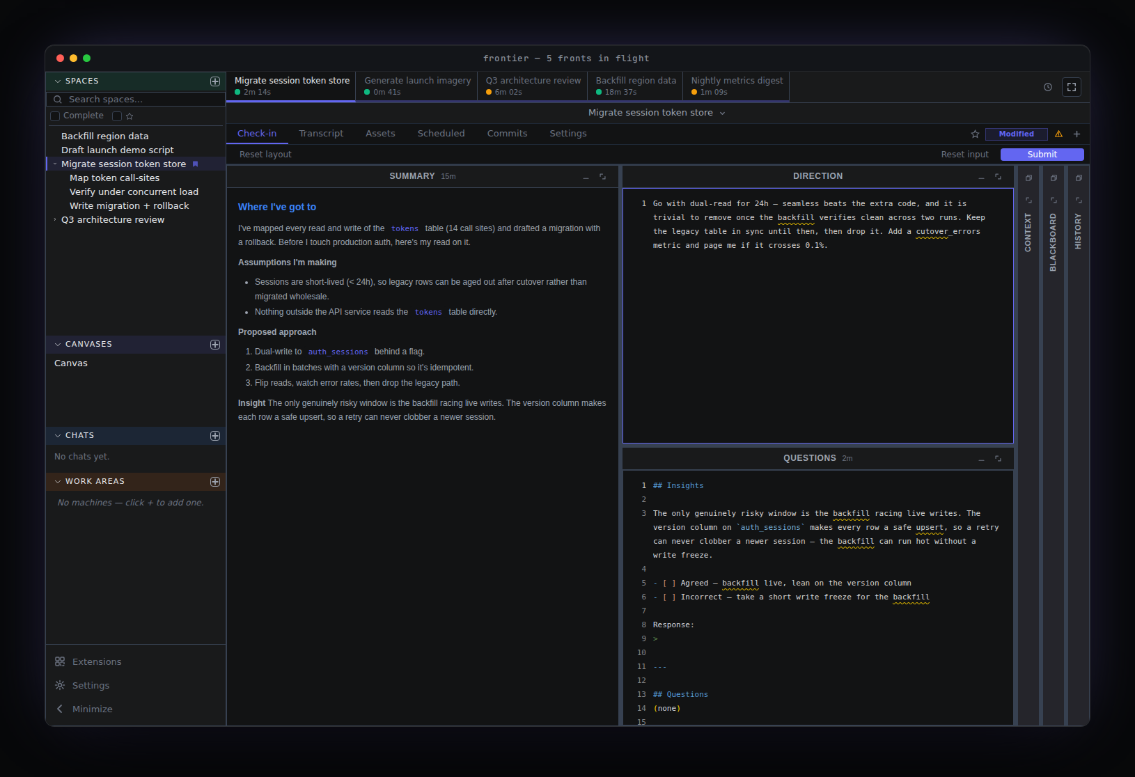This screenshot has height=777, width=1135.
Task: Click the HISTORY vertical panel label
Action: click(1078, 231)
